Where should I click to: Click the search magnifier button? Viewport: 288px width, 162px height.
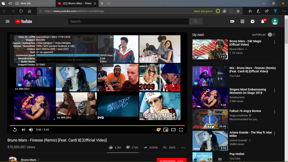pyautogui.click(x=196, y=21)
